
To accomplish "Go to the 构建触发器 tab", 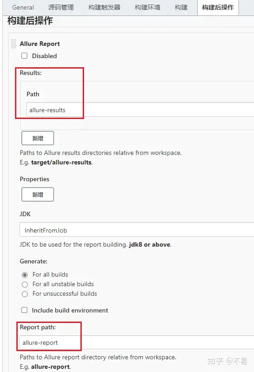I will (104, 7).
